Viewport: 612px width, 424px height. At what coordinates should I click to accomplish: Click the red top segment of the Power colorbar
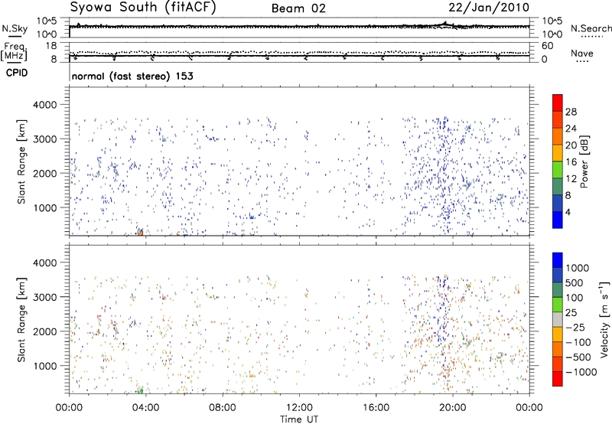[558, 103]
